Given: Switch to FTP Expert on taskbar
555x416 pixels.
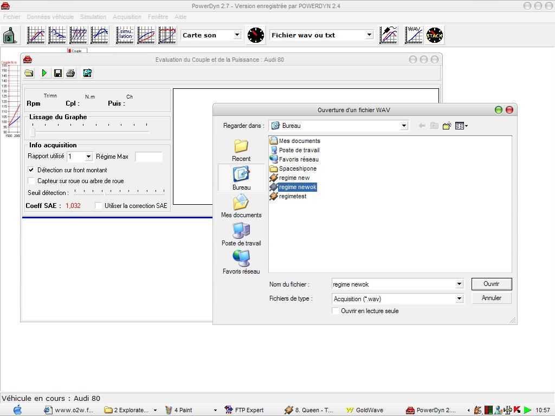Looking at the screenshot, I should click(244, 410).
